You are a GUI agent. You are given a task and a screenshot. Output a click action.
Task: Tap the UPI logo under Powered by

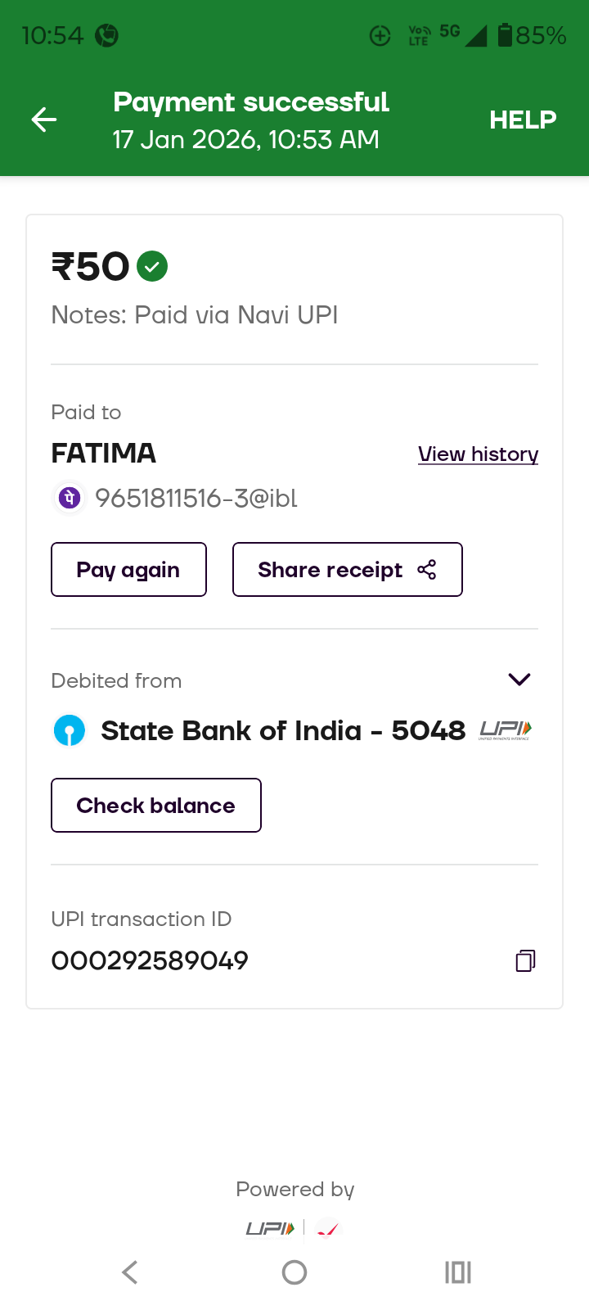pyautogui.click(x=271, y=1228)
